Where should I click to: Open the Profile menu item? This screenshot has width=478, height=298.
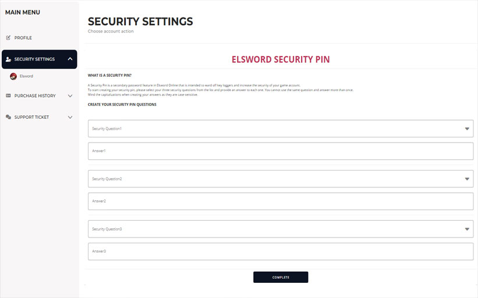click(23, 38)
